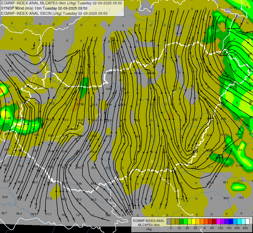The width and height of the screenshot is (253, 233).
Task: Click the map value 33.9
Action: coord(5,197)
